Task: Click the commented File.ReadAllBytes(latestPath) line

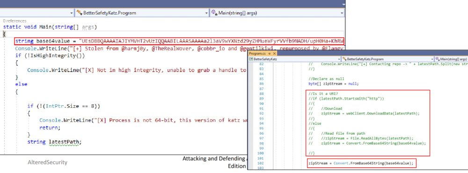Action: coord(361,138)
